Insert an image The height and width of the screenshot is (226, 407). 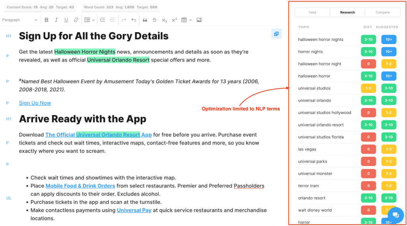(199, 20)
